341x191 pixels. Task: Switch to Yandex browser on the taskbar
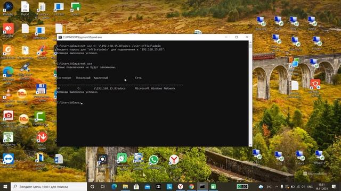pos(180,186)
